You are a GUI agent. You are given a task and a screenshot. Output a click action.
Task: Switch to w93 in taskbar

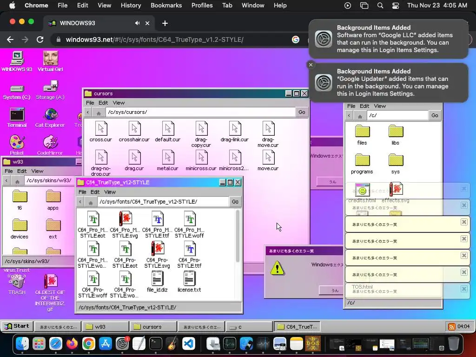click(x=106, y=327)
